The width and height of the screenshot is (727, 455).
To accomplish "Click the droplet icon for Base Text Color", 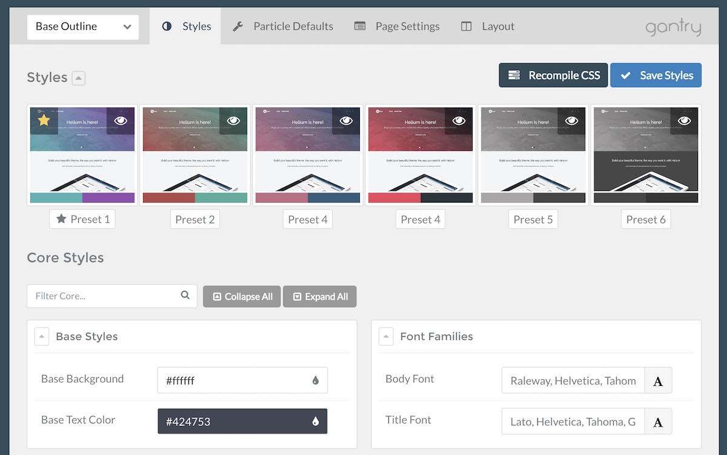I will coord(316,420).
